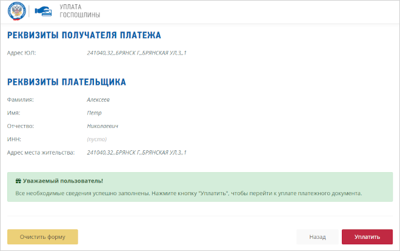Click the surname value Алексеев
400x251 pixels.
[x=98, y=100]
